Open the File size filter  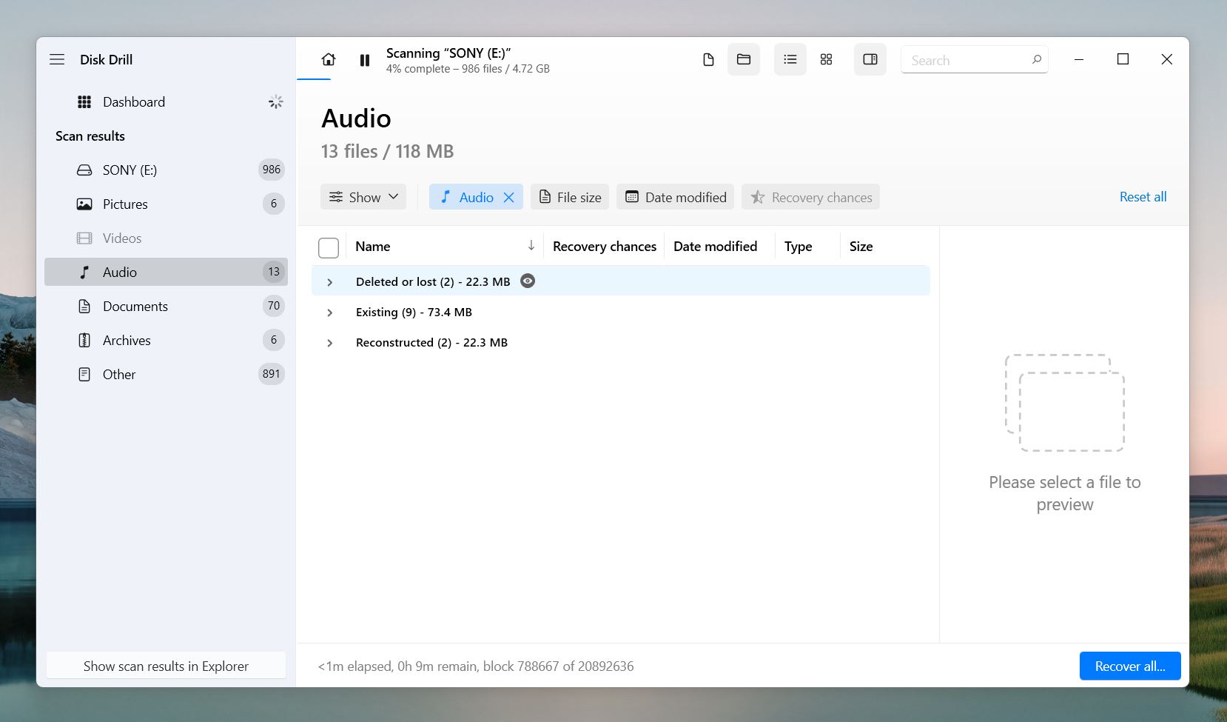(570, 197)
